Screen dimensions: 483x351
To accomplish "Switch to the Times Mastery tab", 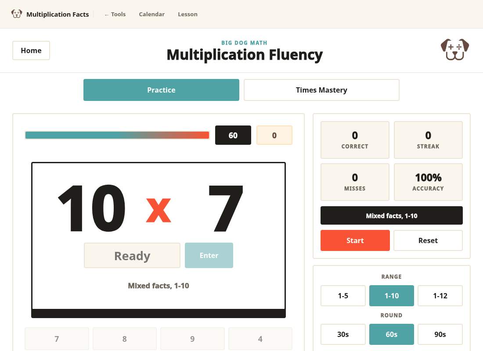I will 321,90.
